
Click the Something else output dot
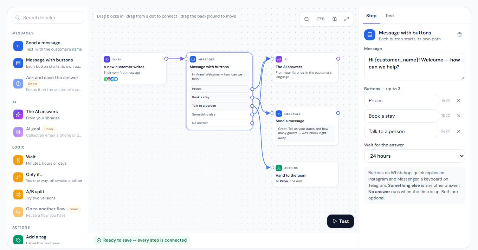(x=252, y=114)
